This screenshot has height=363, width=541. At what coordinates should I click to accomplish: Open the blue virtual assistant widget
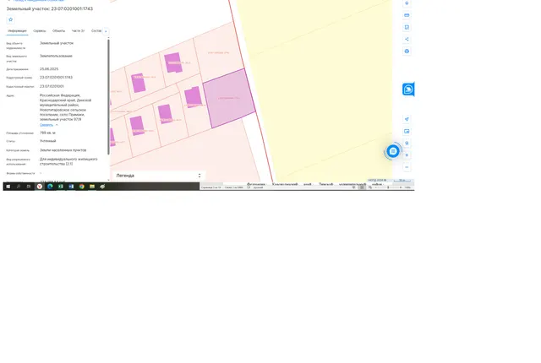[x=408, y=89]
